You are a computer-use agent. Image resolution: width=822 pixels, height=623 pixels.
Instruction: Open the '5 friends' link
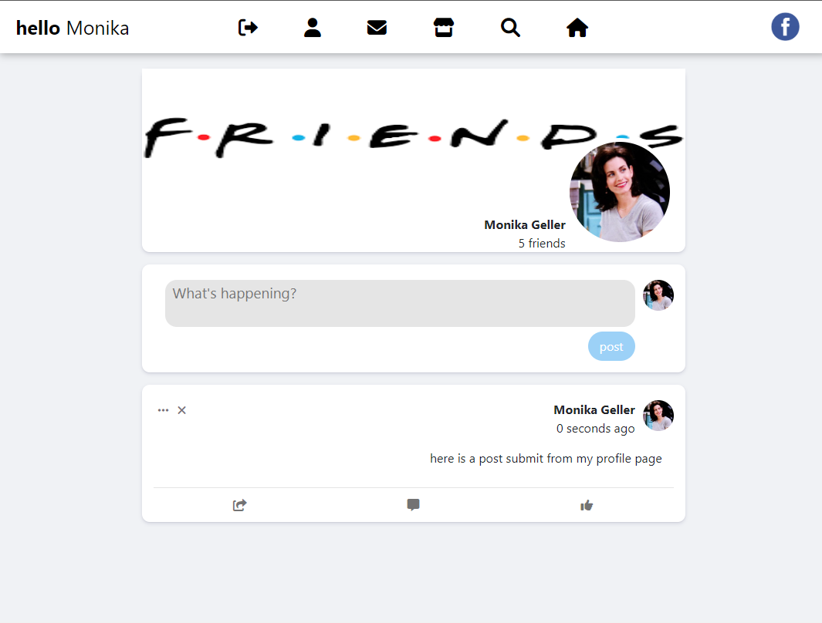click(x=542, y=243)
